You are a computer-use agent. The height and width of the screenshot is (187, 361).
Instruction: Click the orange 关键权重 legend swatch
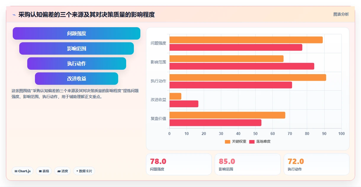tap(227, 142)
